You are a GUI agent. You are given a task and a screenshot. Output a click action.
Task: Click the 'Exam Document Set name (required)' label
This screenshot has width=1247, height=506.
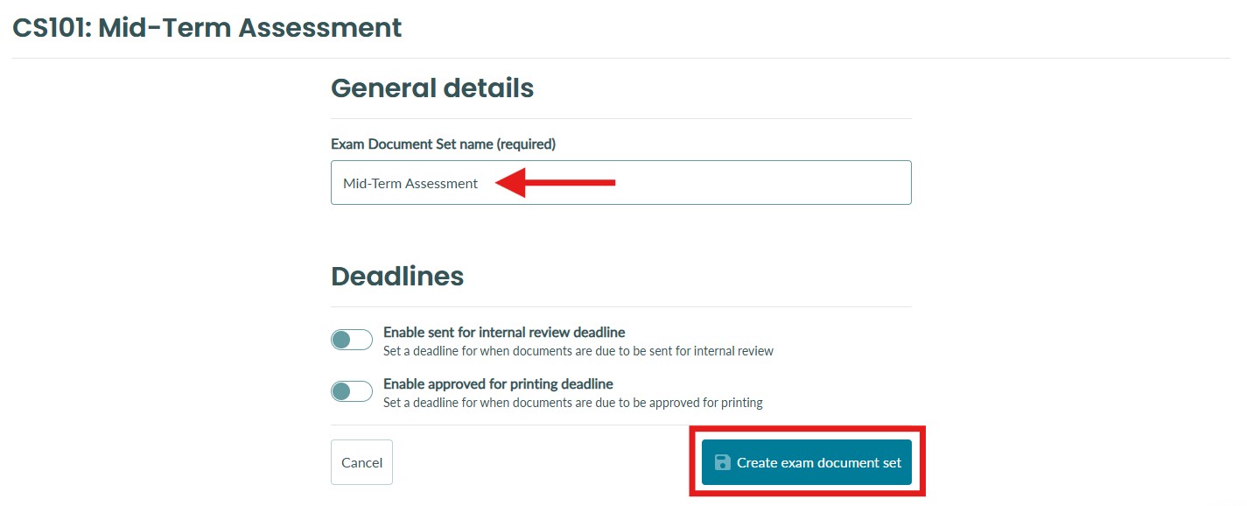click(x=443, y=144)
